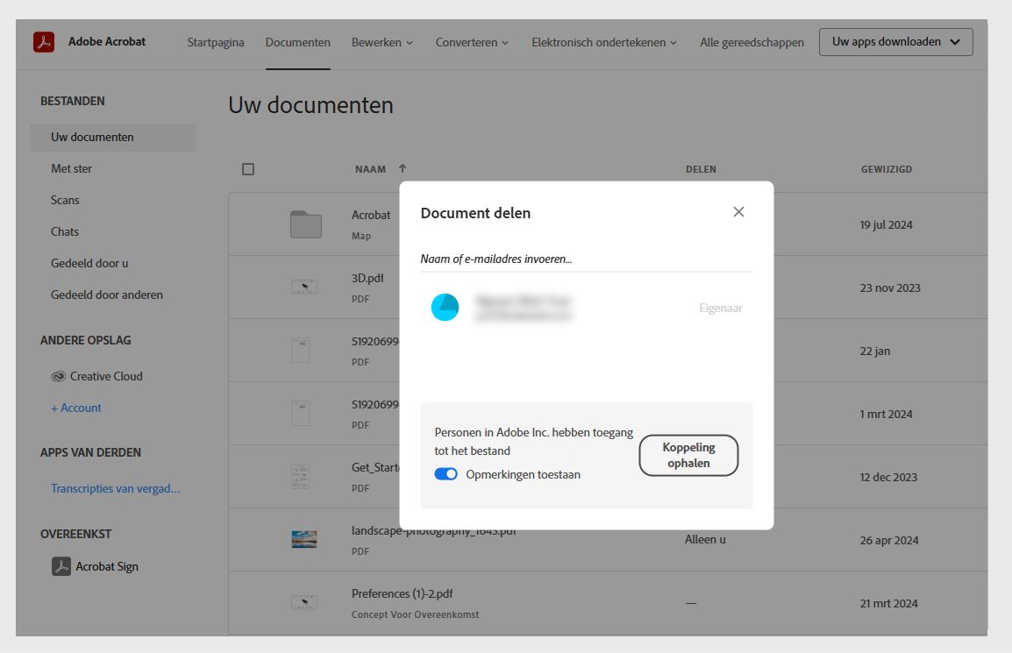Viewport: 1012px width, 653px height.
Task: Select Alle gereedschappen in the top menu
Action: pos(752,41)
